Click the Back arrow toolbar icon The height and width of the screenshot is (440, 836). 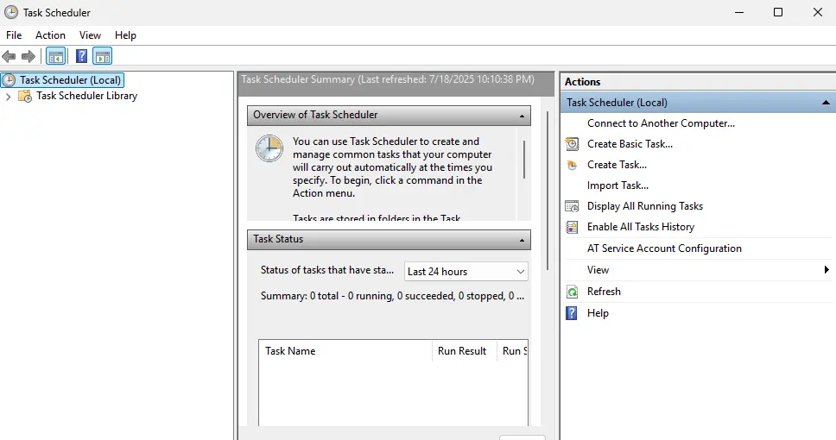click(9, 57)
